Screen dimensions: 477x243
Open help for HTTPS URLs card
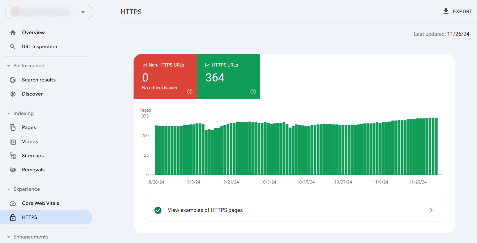(x=253, y=91)
